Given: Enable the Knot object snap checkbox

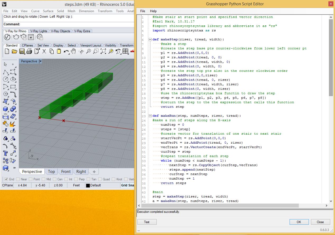Looking at the screenshot, I should [x=113, y=179].
